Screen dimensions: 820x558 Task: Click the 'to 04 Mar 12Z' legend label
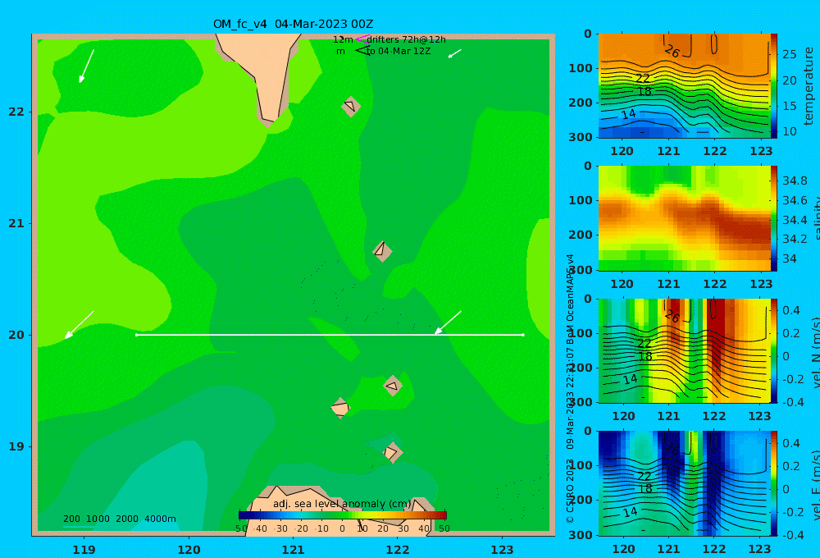click(x=398, y=52)
